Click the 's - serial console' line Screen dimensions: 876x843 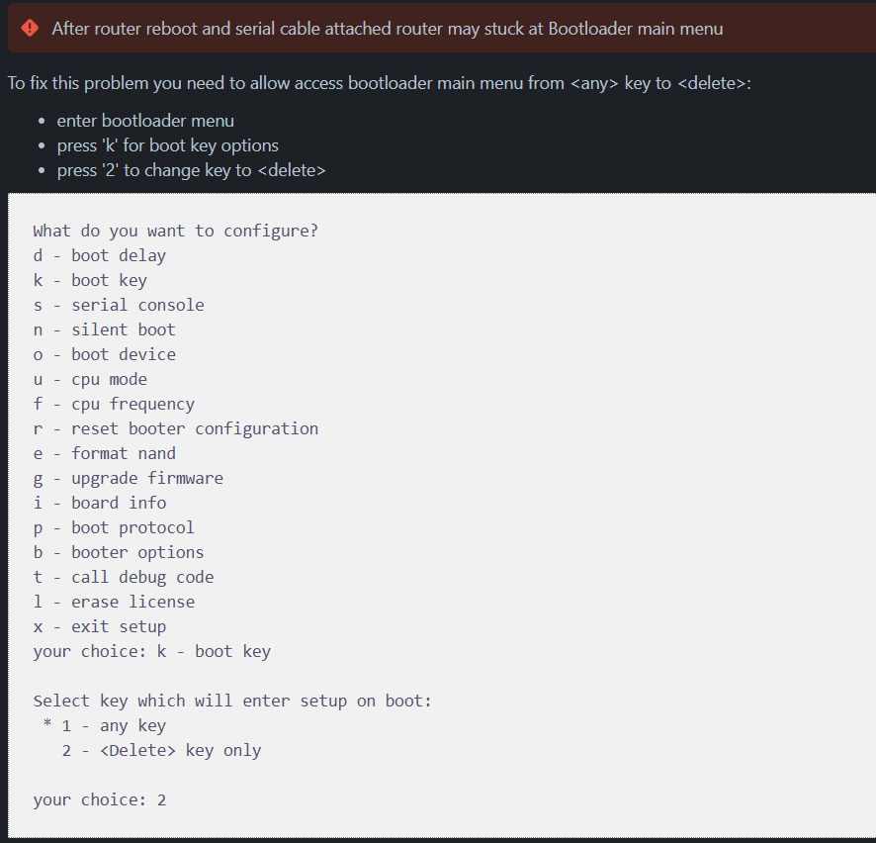pyautogui.click(x=119, y=305)
